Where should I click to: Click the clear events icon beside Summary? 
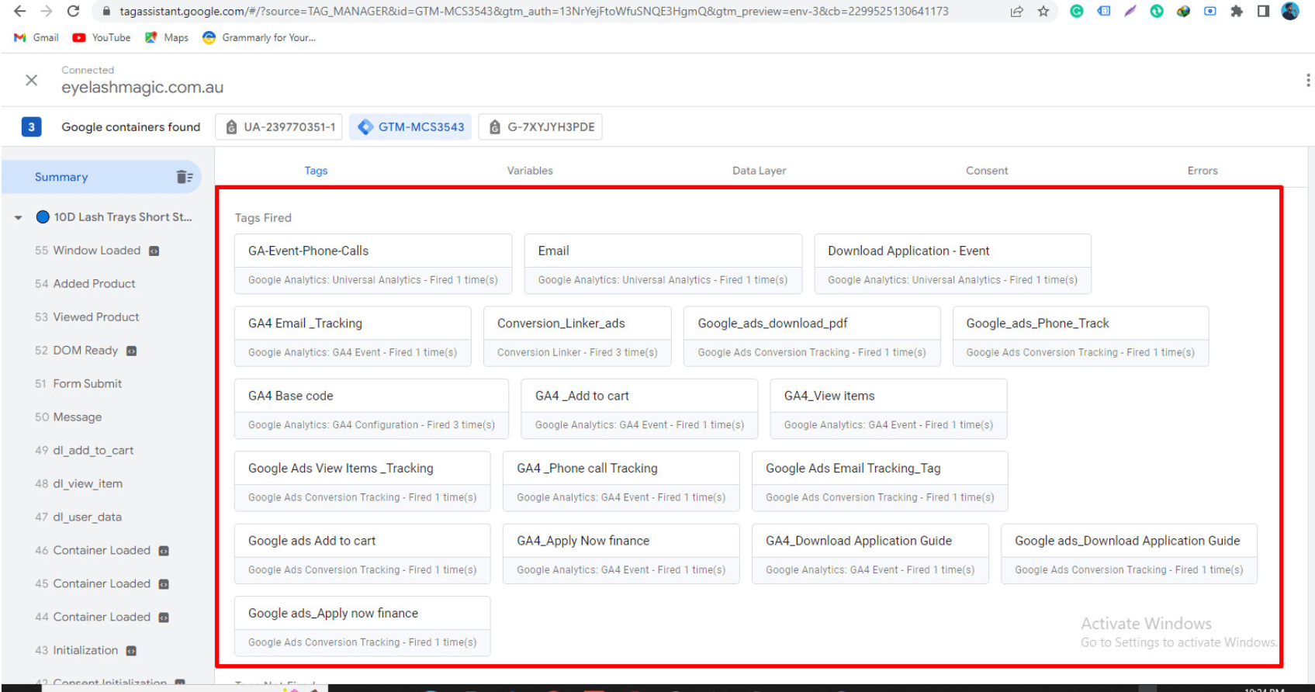[x=184, y=177]
